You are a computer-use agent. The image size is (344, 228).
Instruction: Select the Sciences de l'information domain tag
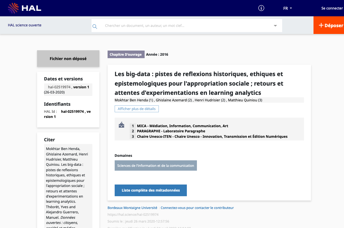[156, 165]
